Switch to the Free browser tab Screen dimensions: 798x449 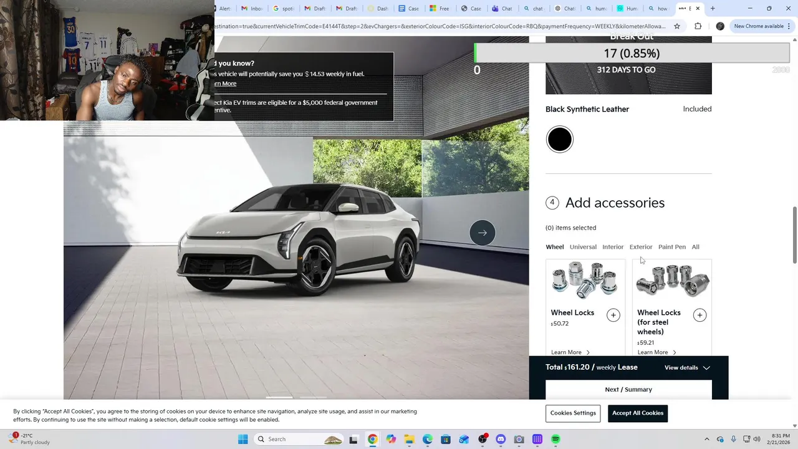click(440, 9)
